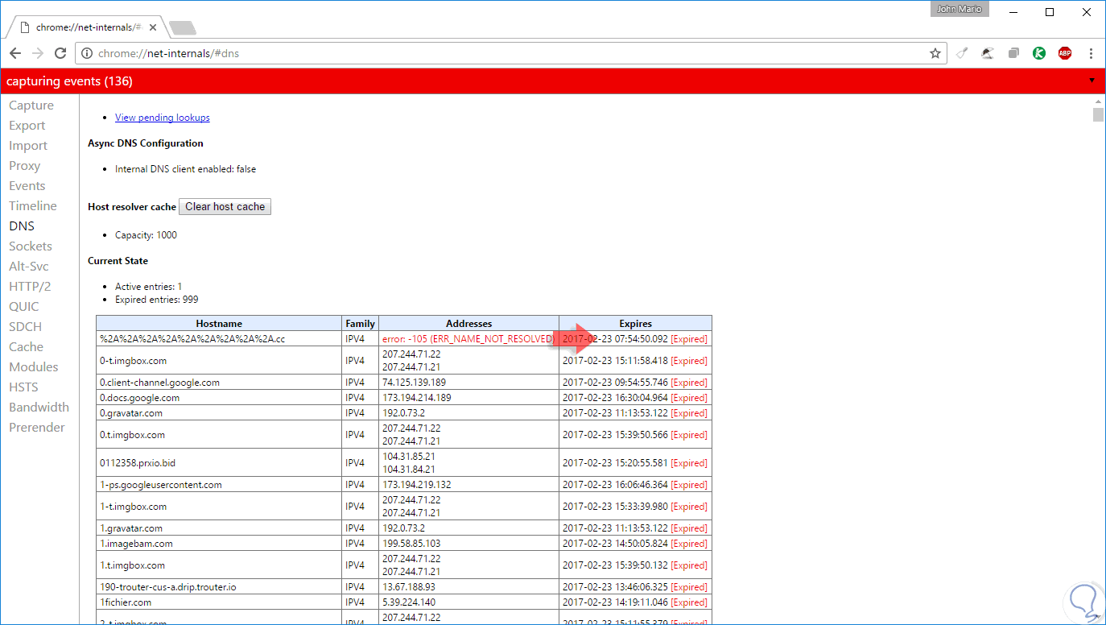The height and width of the screenshot is (625, 1106).
Task: Reload the net-internals page
Action: pos(60,53)
